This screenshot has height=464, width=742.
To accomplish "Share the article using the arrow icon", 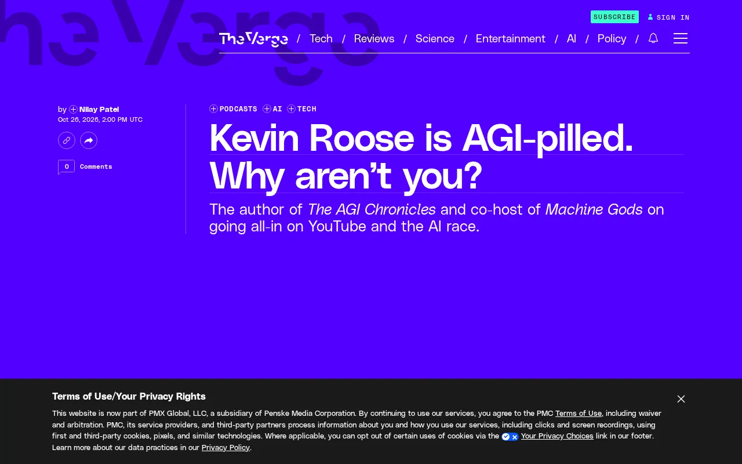I will pyautogui.click(x=89, y=140).
